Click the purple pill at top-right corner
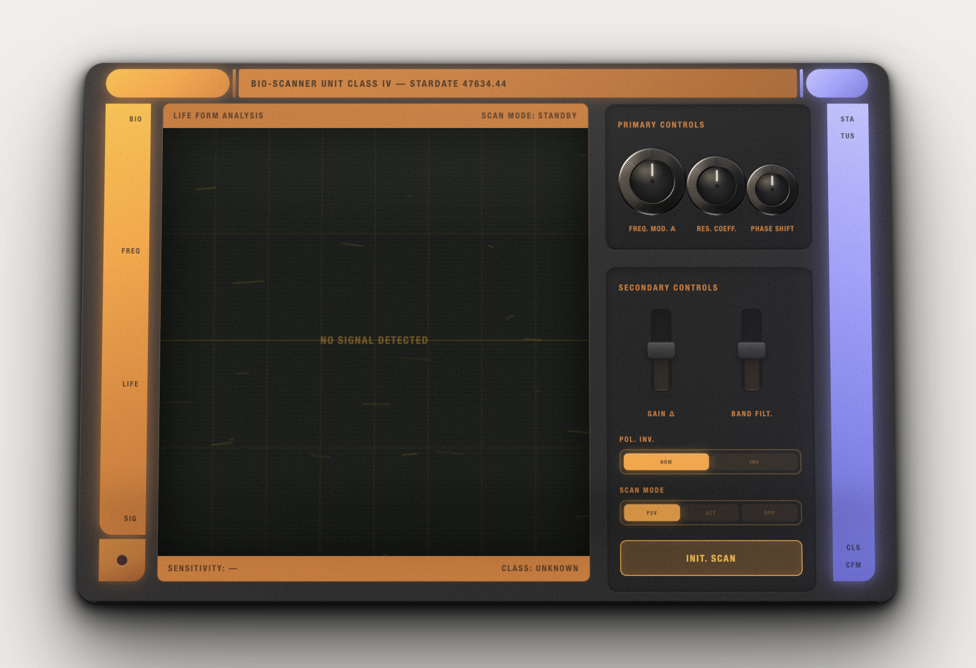The height and width of the screenshot is (668, 976). pos(837,83)
